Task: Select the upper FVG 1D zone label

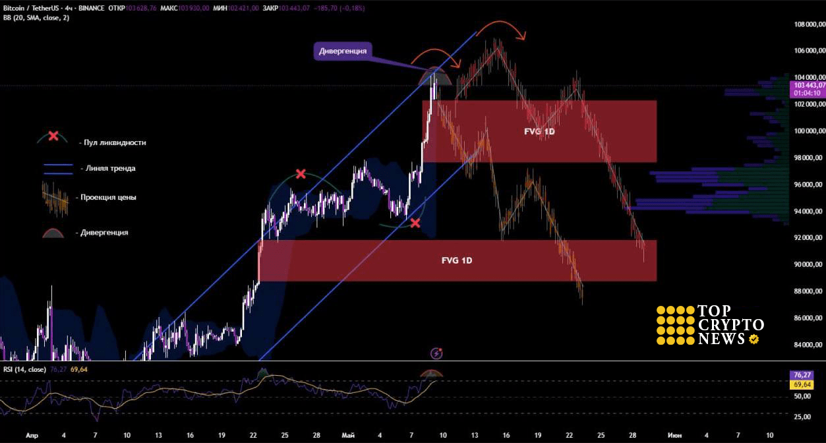Action: click(539, 131)
